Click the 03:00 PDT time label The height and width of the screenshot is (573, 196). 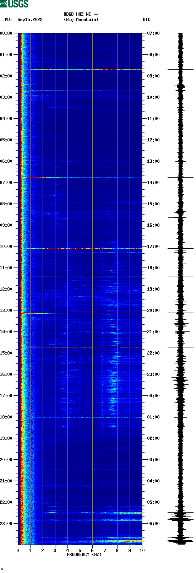[x=6, y=97]
